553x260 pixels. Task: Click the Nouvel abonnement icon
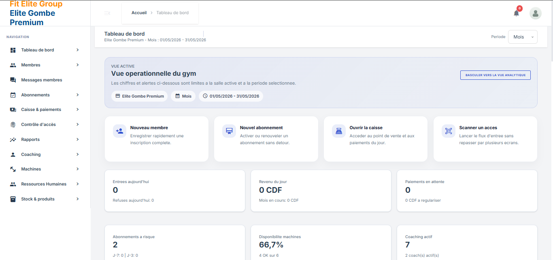[x=229, y=131]
